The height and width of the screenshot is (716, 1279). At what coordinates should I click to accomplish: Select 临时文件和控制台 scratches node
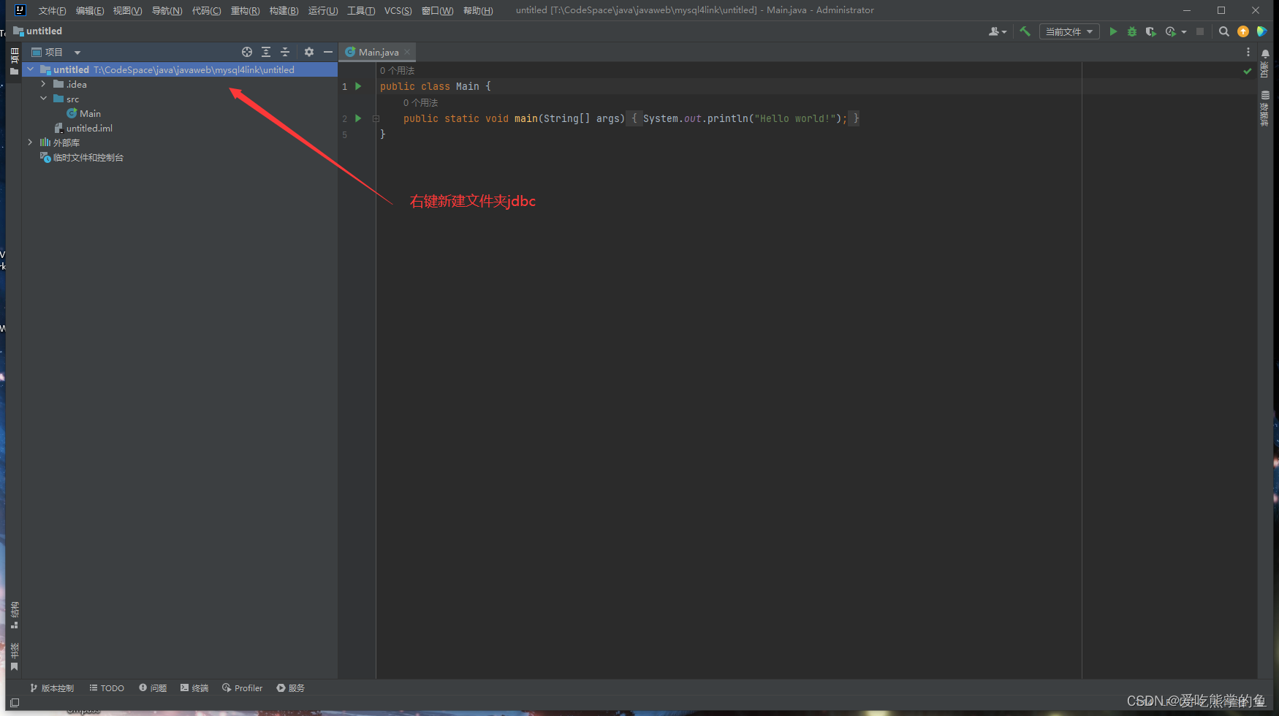tap(82, 157)
